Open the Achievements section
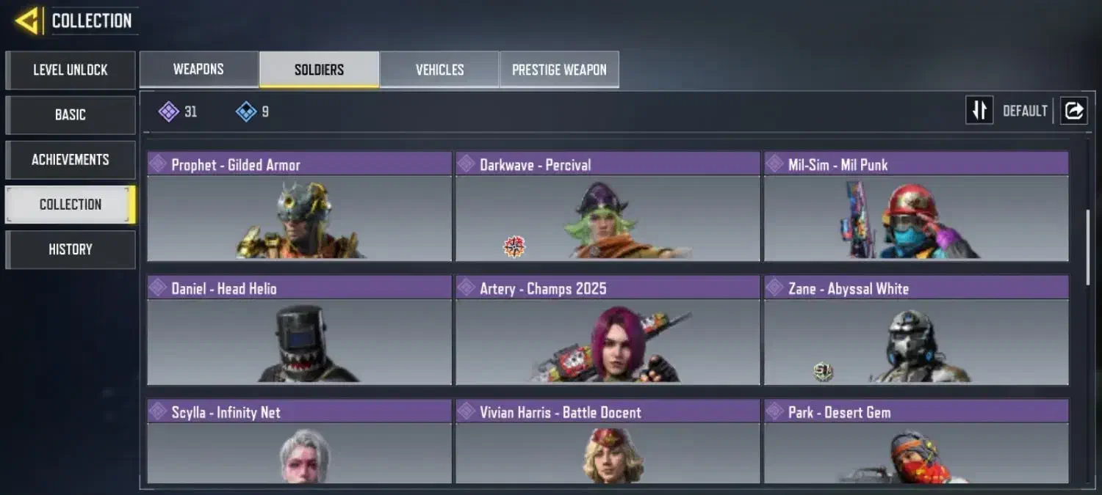 click(x=71, y=160)
